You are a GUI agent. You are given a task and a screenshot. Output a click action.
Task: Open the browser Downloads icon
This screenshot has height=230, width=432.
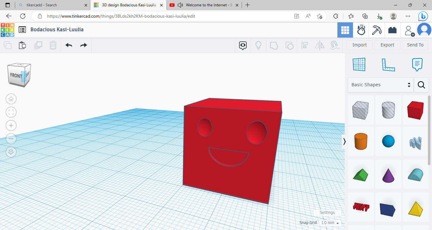point(379,16)
